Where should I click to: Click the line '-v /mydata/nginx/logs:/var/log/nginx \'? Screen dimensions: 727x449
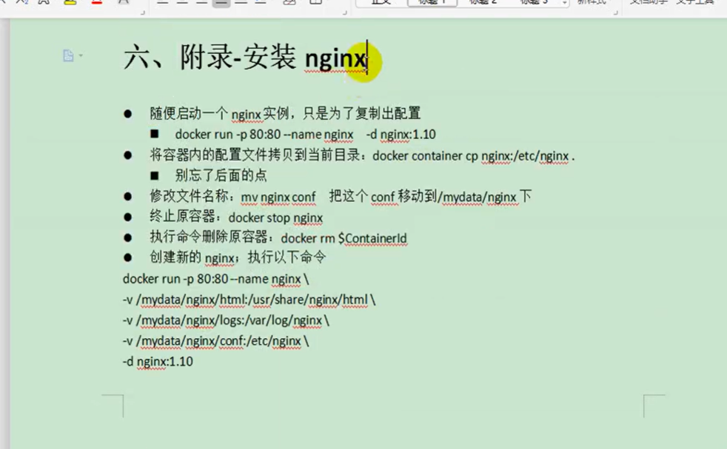pos(226,320)
